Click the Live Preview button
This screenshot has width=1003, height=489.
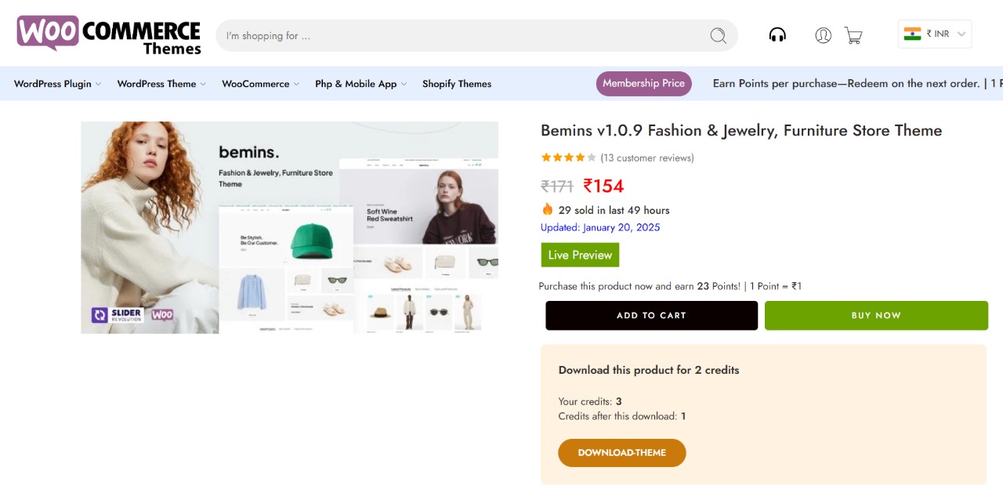580,255
